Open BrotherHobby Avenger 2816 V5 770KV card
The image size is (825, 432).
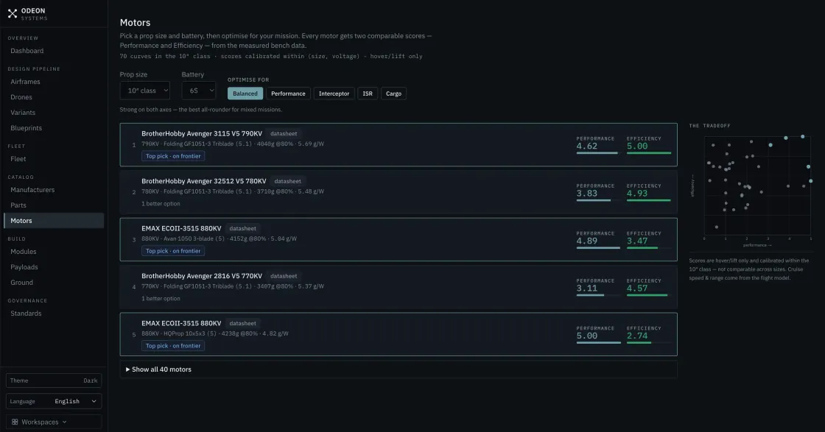click(399, 287)
